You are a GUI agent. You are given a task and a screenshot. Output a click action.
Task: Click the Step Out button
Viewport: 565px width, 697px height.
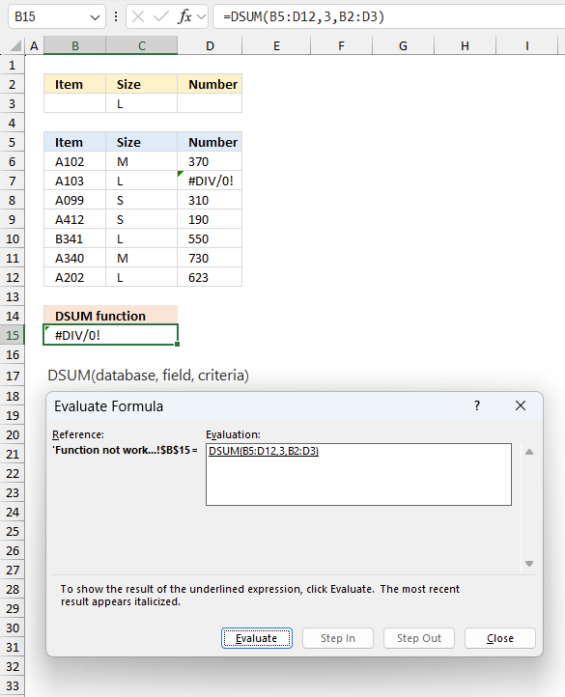click(418, 638)
